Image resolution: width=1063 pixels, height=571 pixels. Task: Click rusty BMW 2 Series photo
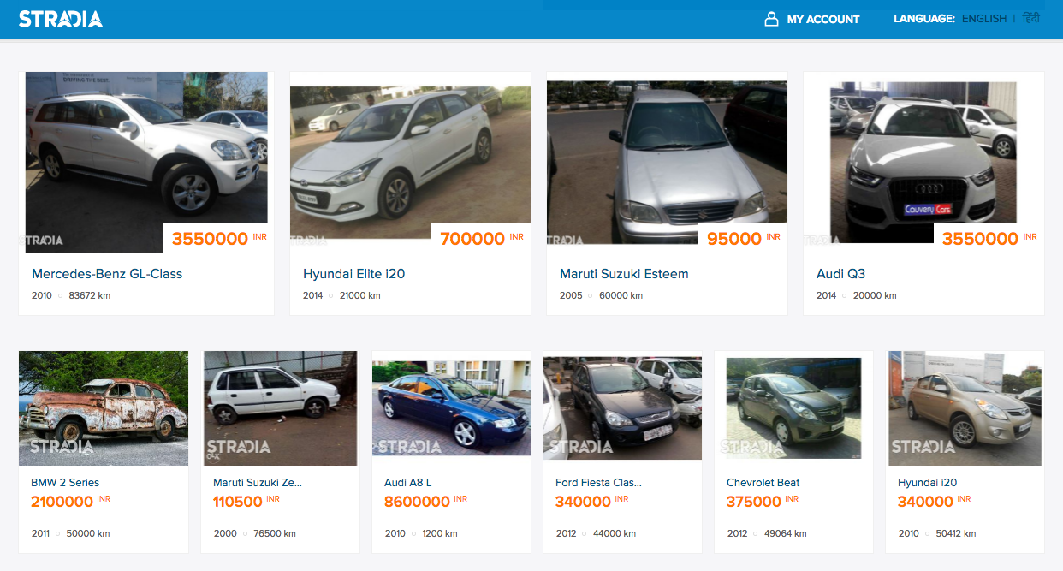(104, 408)
